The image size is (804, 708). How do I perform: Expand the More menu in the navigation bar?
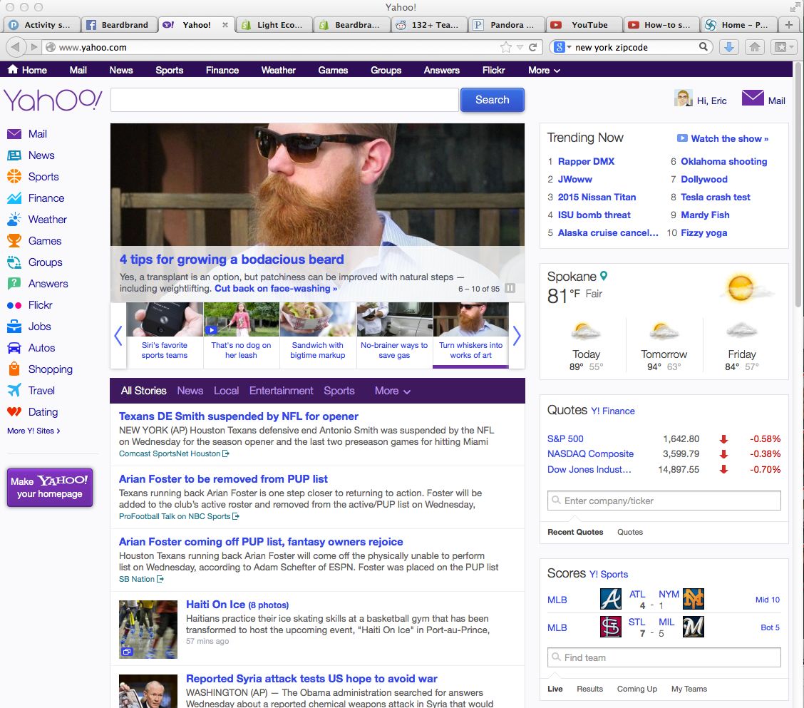click(x=542, y=70)
